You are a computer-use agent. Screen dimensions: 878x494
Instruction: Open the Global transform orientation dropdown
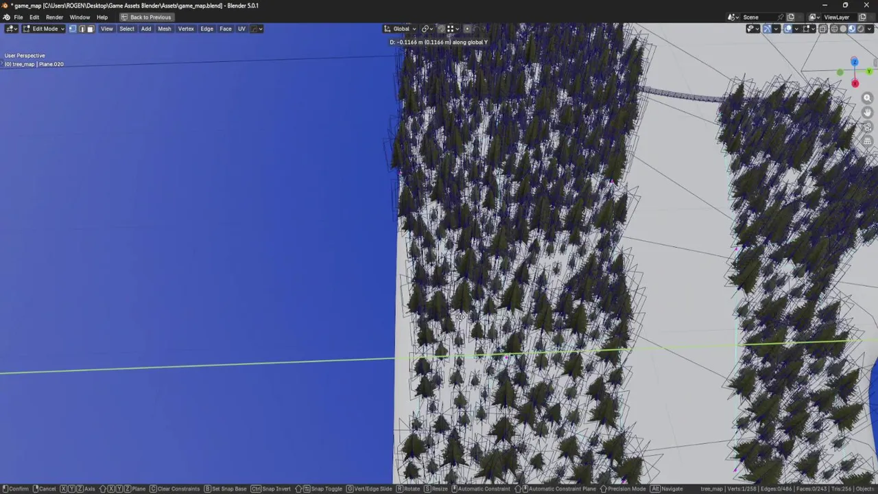400,29
